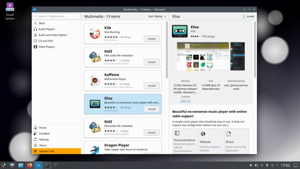The width and height of the screenshot is (300, 169).
Task: Click the Elisa cassette icon in list
Action: click(95, 104)
